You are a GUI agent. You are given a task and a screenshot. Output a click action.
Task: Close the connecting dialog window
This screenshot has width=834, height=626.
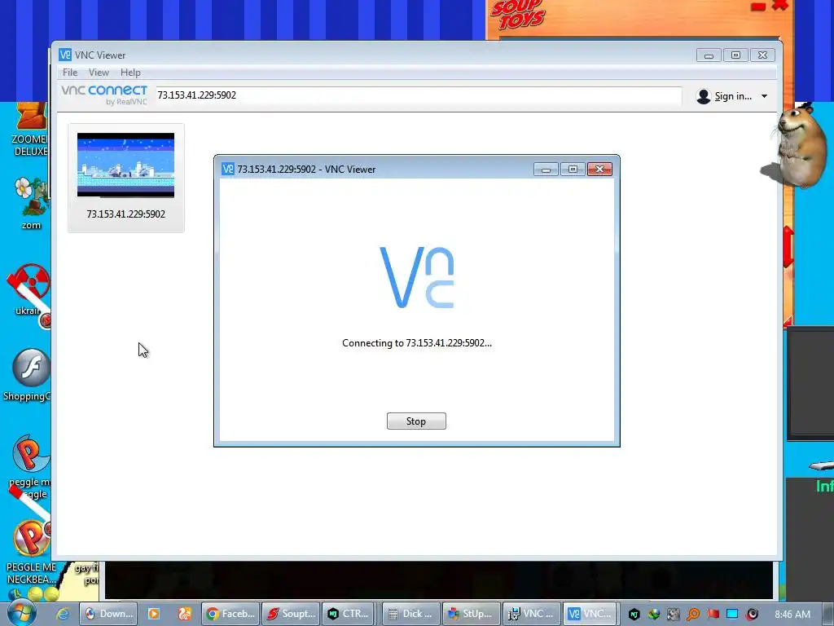coord(599,170)
